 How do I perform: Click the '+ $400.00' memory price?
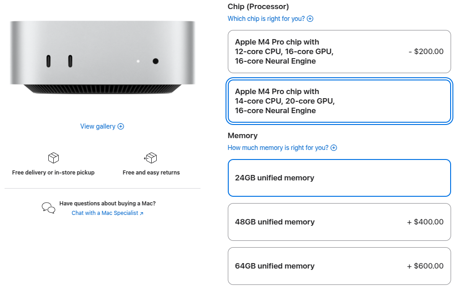[425, 222]
